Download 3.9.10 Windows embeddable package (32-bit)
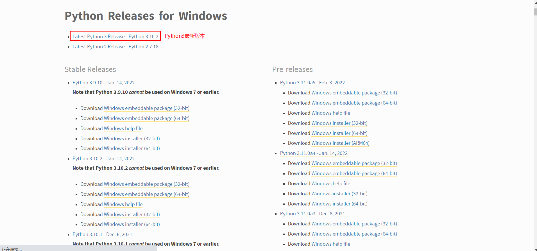537x251 pixels. (146, 108)
